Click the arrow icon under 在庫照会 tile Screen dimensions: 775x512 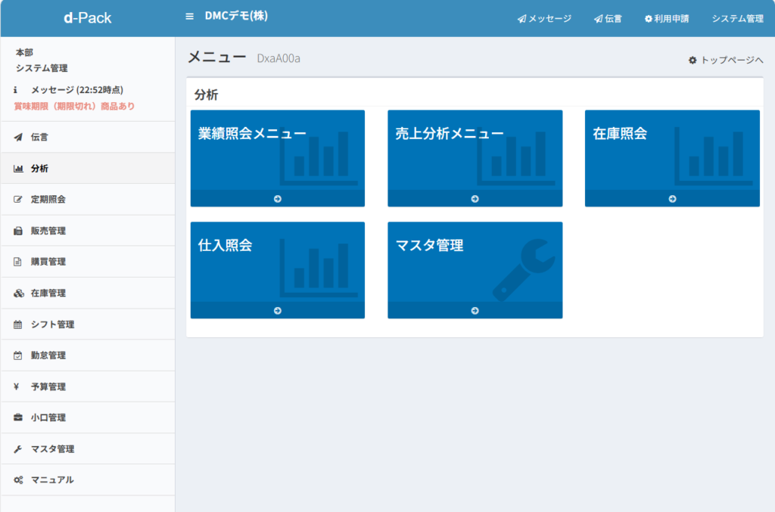click(672, 199)
